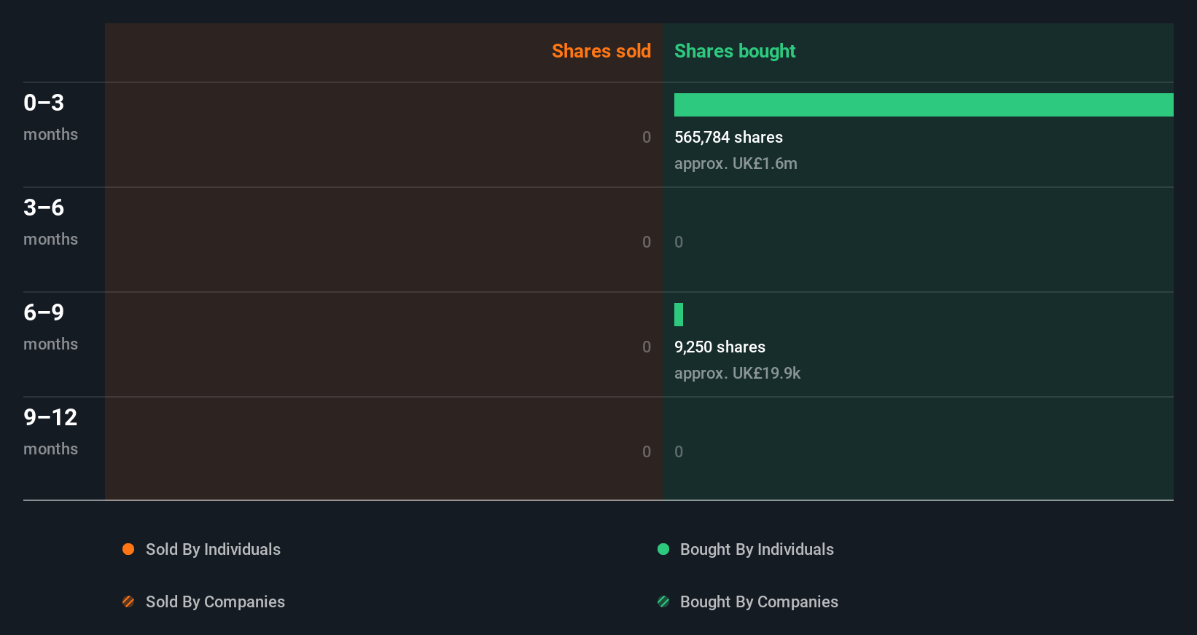The height and width of the screenshot is (635, 1197).
Task: Click the small 6–9 months bought bar
Action: [x=679, y=315]
